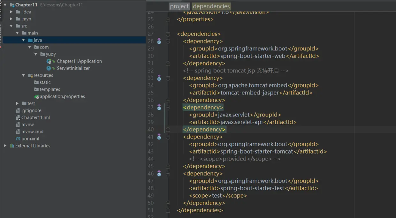The width and height of the screenshot is (396, 218).
Task: Fold the dependencies block at line 27
Action: point(168,34)
